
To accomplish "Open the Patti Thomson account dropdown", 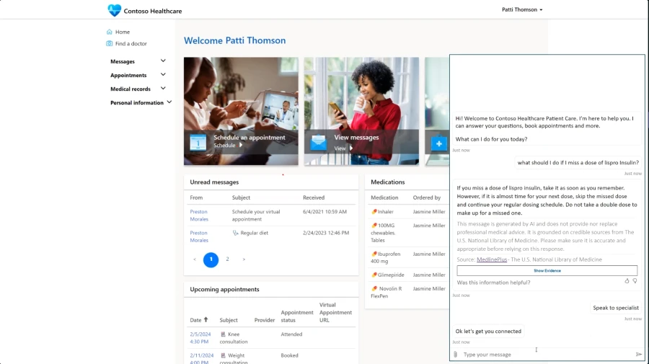I will [522, 9].
